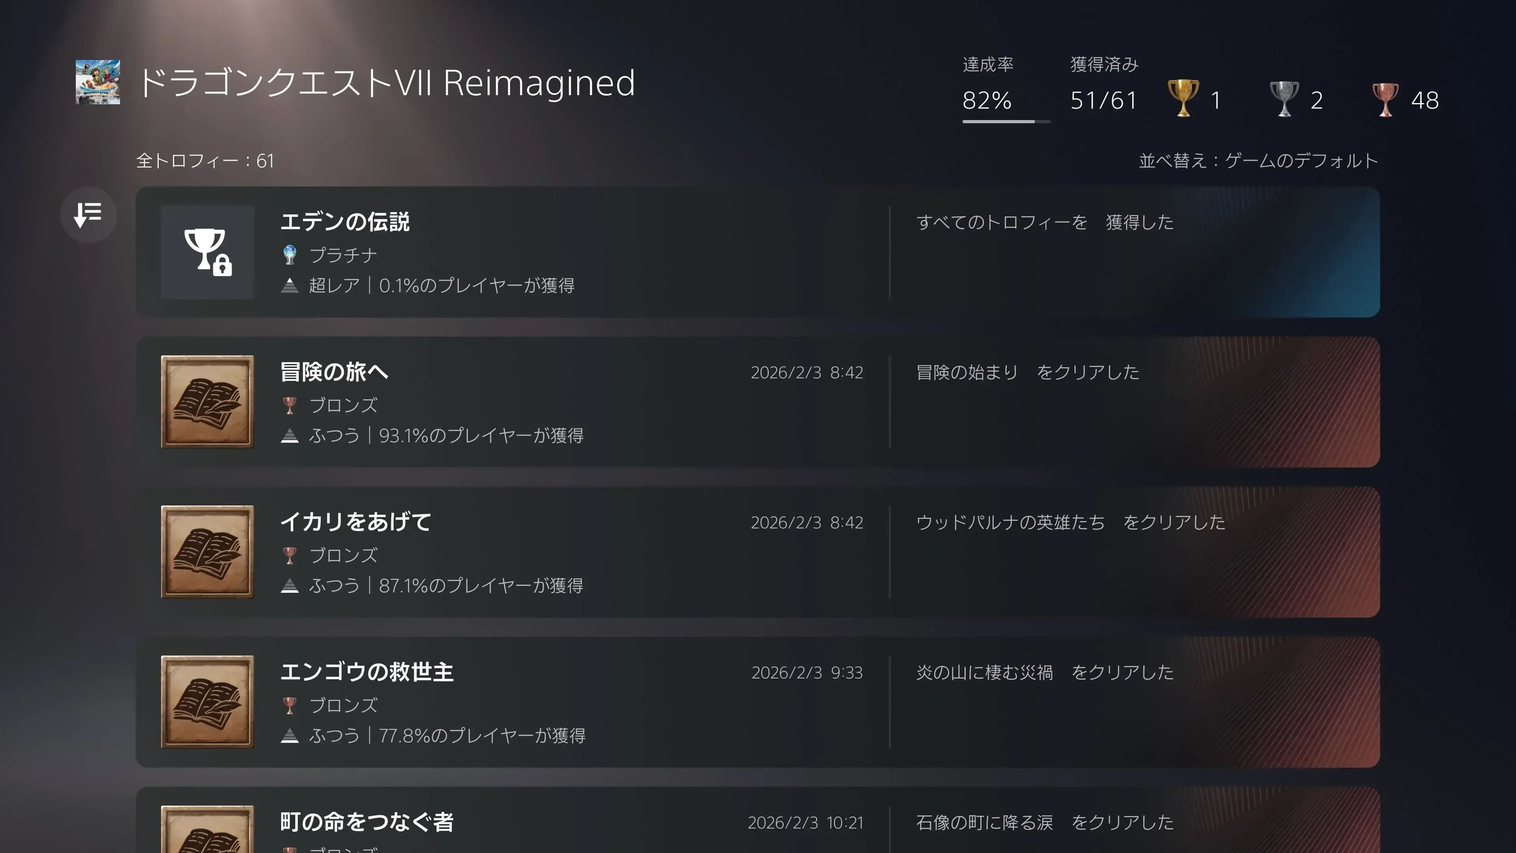1516x853 pixels.
Task: Click the 全トロフィー：61 label
Action: [205, 161]
